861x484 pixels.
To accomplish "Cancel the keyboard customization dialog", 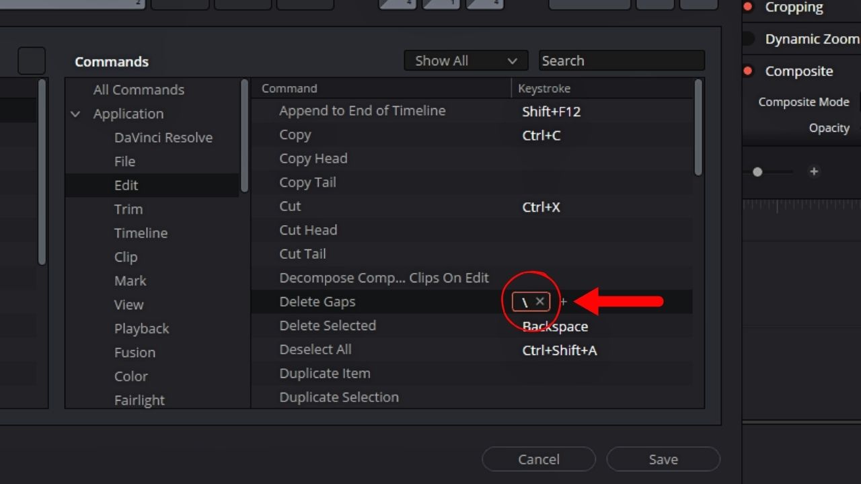I will (x=538, y=459).
